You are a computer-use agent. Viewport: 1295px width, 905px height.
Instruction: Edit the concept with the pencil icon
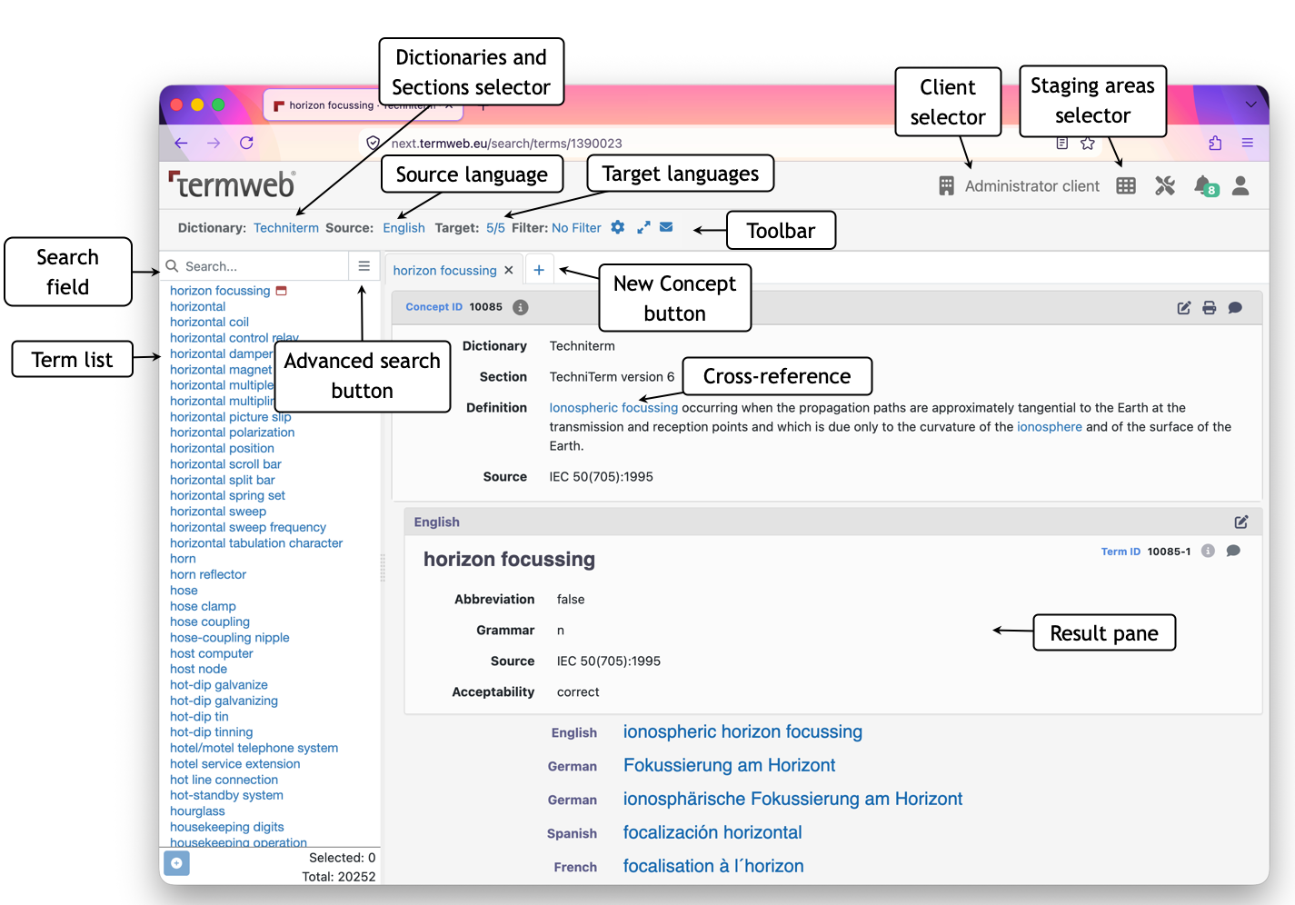(1184, 308)
